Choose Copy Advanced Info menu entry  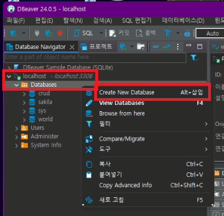pos(148,185)
